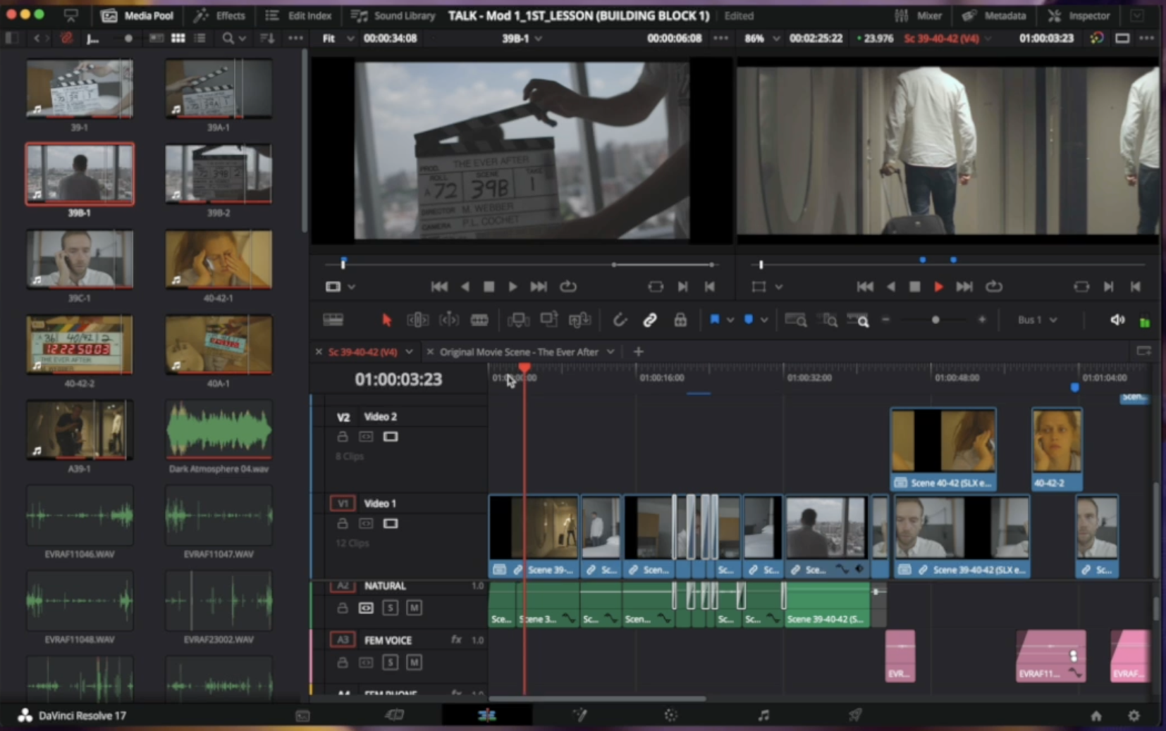The width and height of the screenshot is (1166, 731).
Task: Lock the Video 2 track
Action: click(343, 437)
